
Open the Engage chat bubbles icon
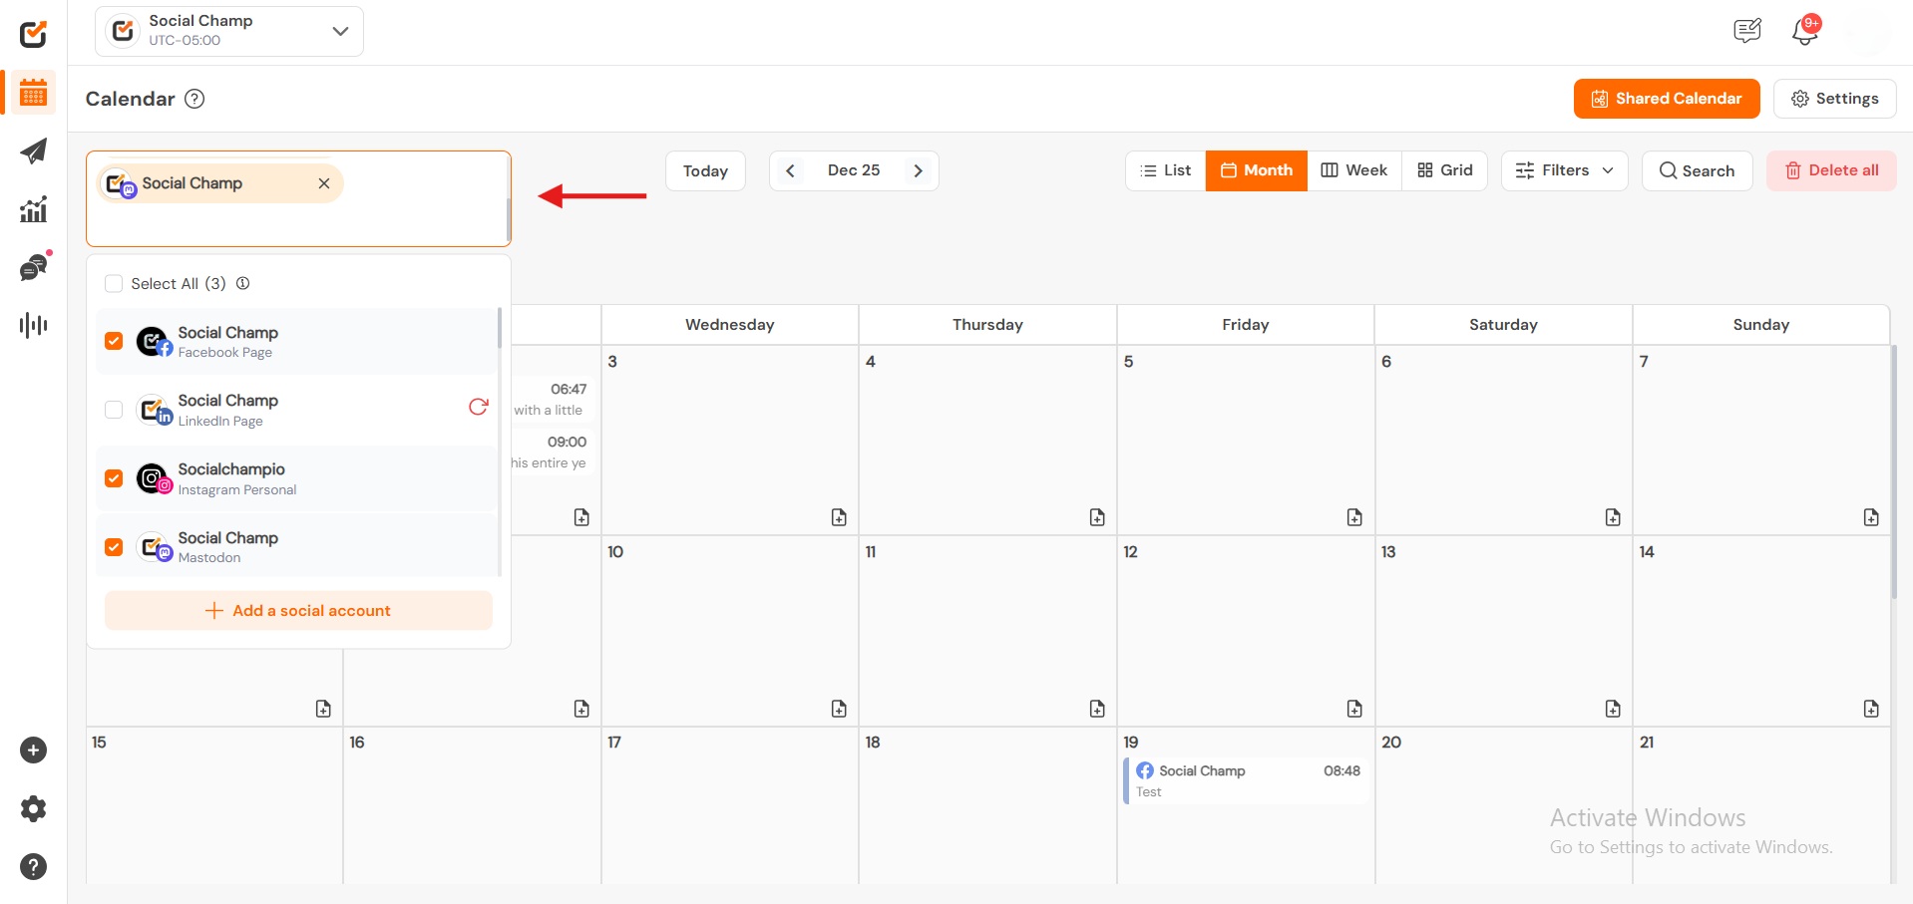[x=34, y=267]
